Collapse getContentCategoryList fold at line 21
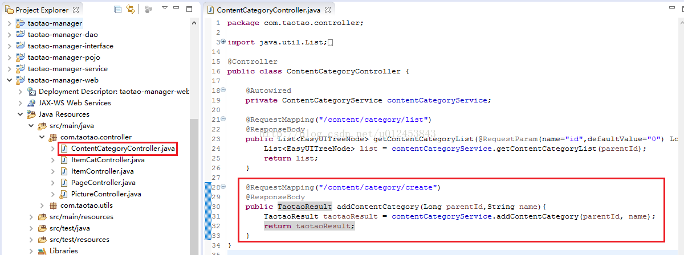This screenshot has height=255, width=684. tap(223, 120)
